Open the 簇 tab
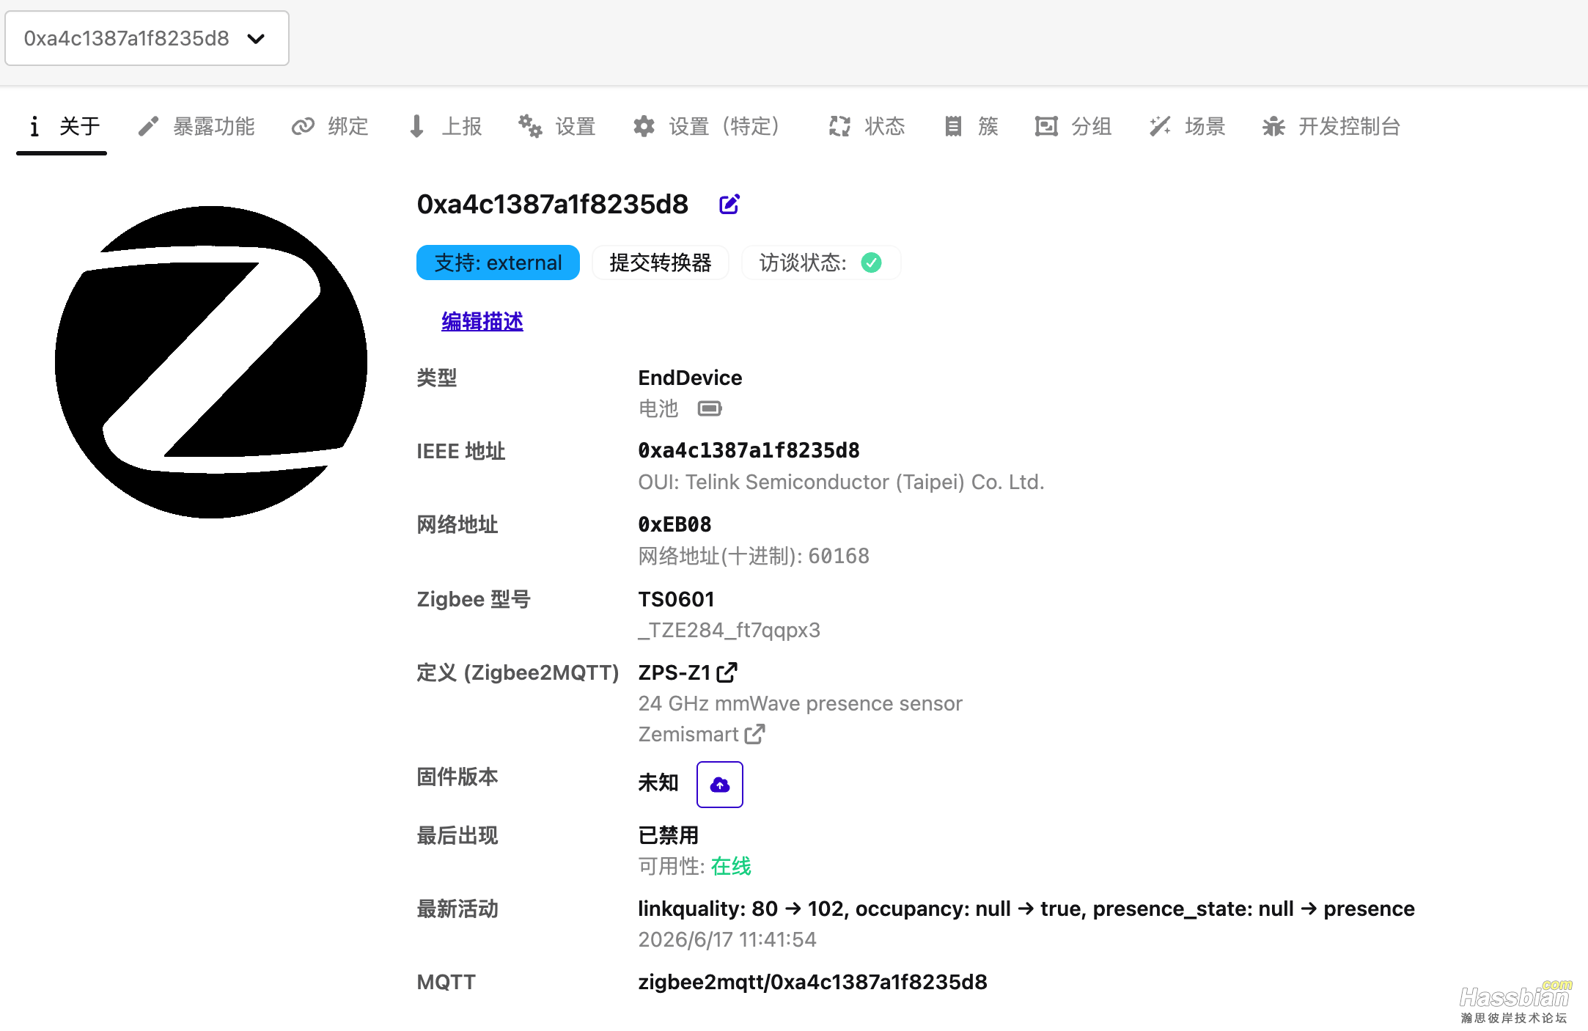This screenshot has height=1031, width=1588. [971, 127]
